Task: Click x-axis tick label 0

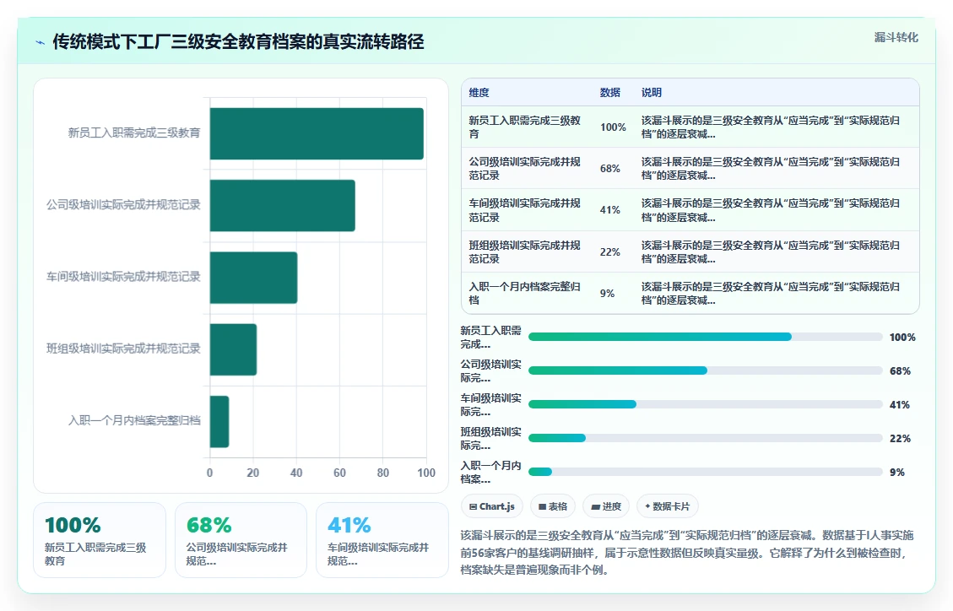Action: [x=209, y=473]
